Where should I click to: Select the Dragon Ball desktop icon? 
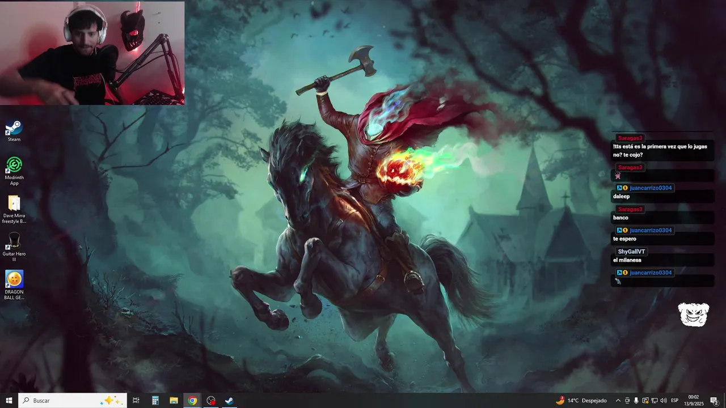click(x=14, y=285)
